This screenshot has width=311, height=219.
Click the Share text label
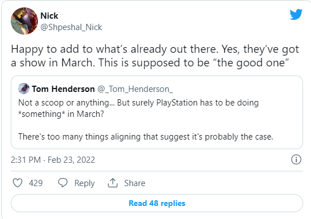(x=135, y=183)
